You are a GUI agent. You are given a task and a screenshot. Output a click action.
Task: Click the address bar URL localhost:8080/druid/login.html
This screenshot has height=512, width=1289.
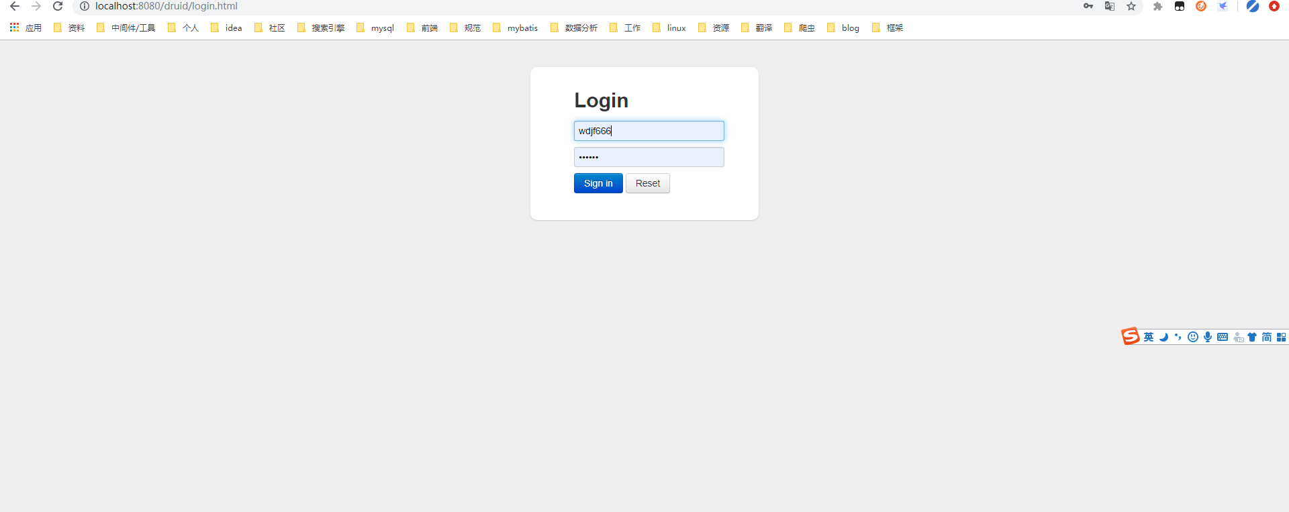tap(166, 6)
